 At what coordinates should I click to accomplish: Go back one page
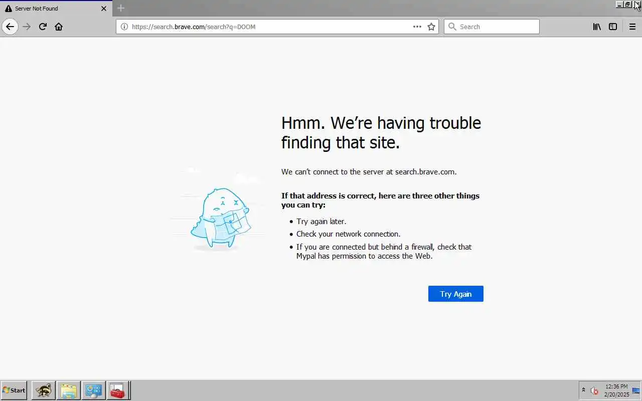click(x=10, y=27)
